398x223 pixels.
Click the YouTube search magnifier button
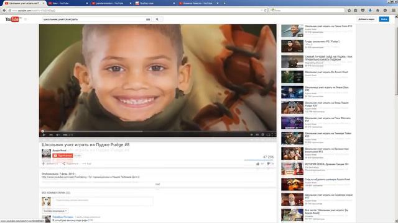click(x=157, y=19)
